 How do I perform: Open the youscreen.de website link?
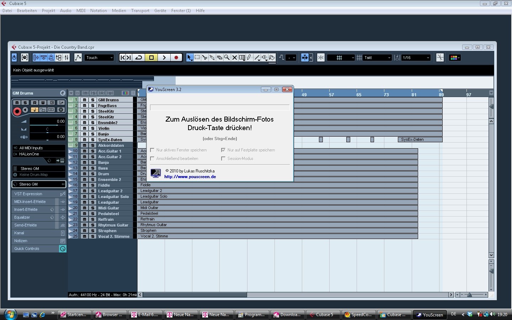[190, 177]
